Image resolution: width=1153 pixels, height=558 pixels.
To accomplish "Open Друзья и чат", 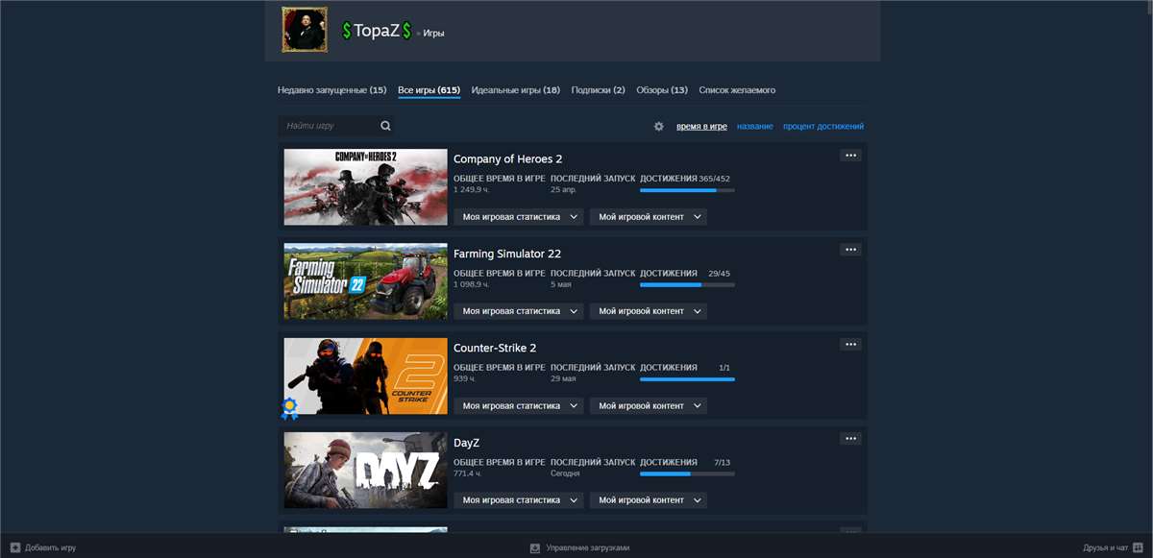I will (x=1105, y=547).
